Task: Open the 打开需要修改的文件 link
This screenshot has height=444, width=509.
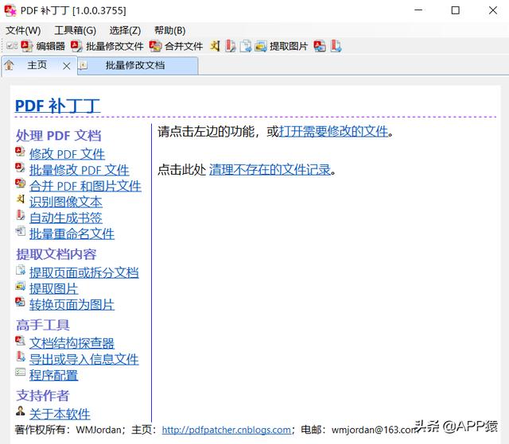Action: pos(333,132)
